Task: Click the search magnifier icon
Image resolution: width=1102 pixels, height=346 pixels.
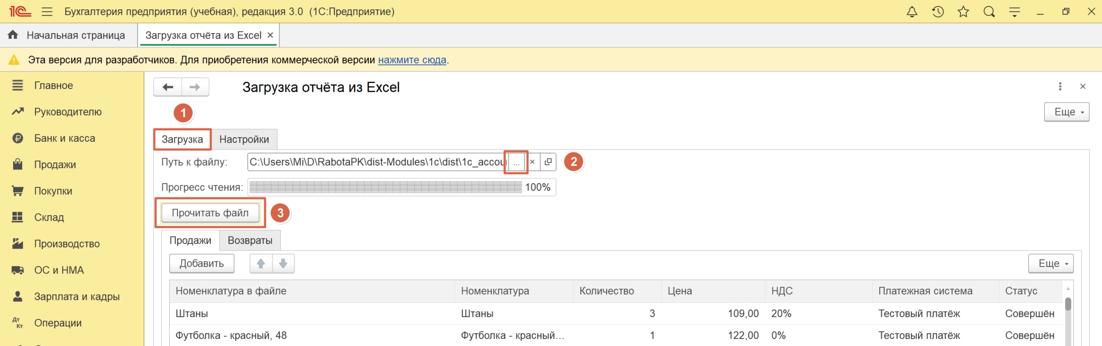Action: click(989, 12)
